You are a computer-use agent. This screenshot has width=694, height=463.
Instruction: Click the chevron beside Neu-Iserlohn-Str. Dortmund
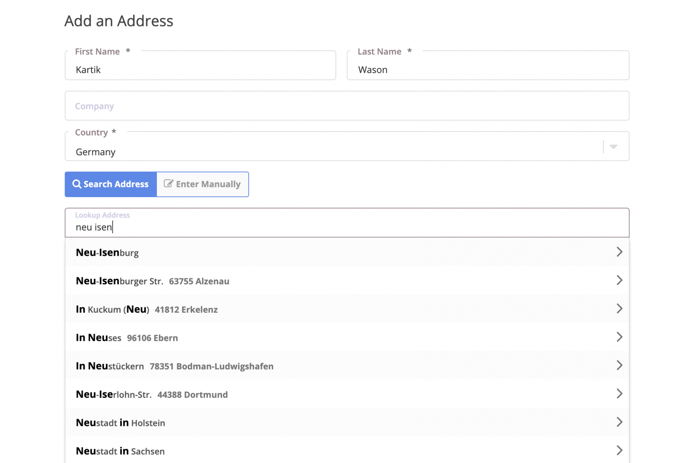pyautogui.click(x=620, y=394)
